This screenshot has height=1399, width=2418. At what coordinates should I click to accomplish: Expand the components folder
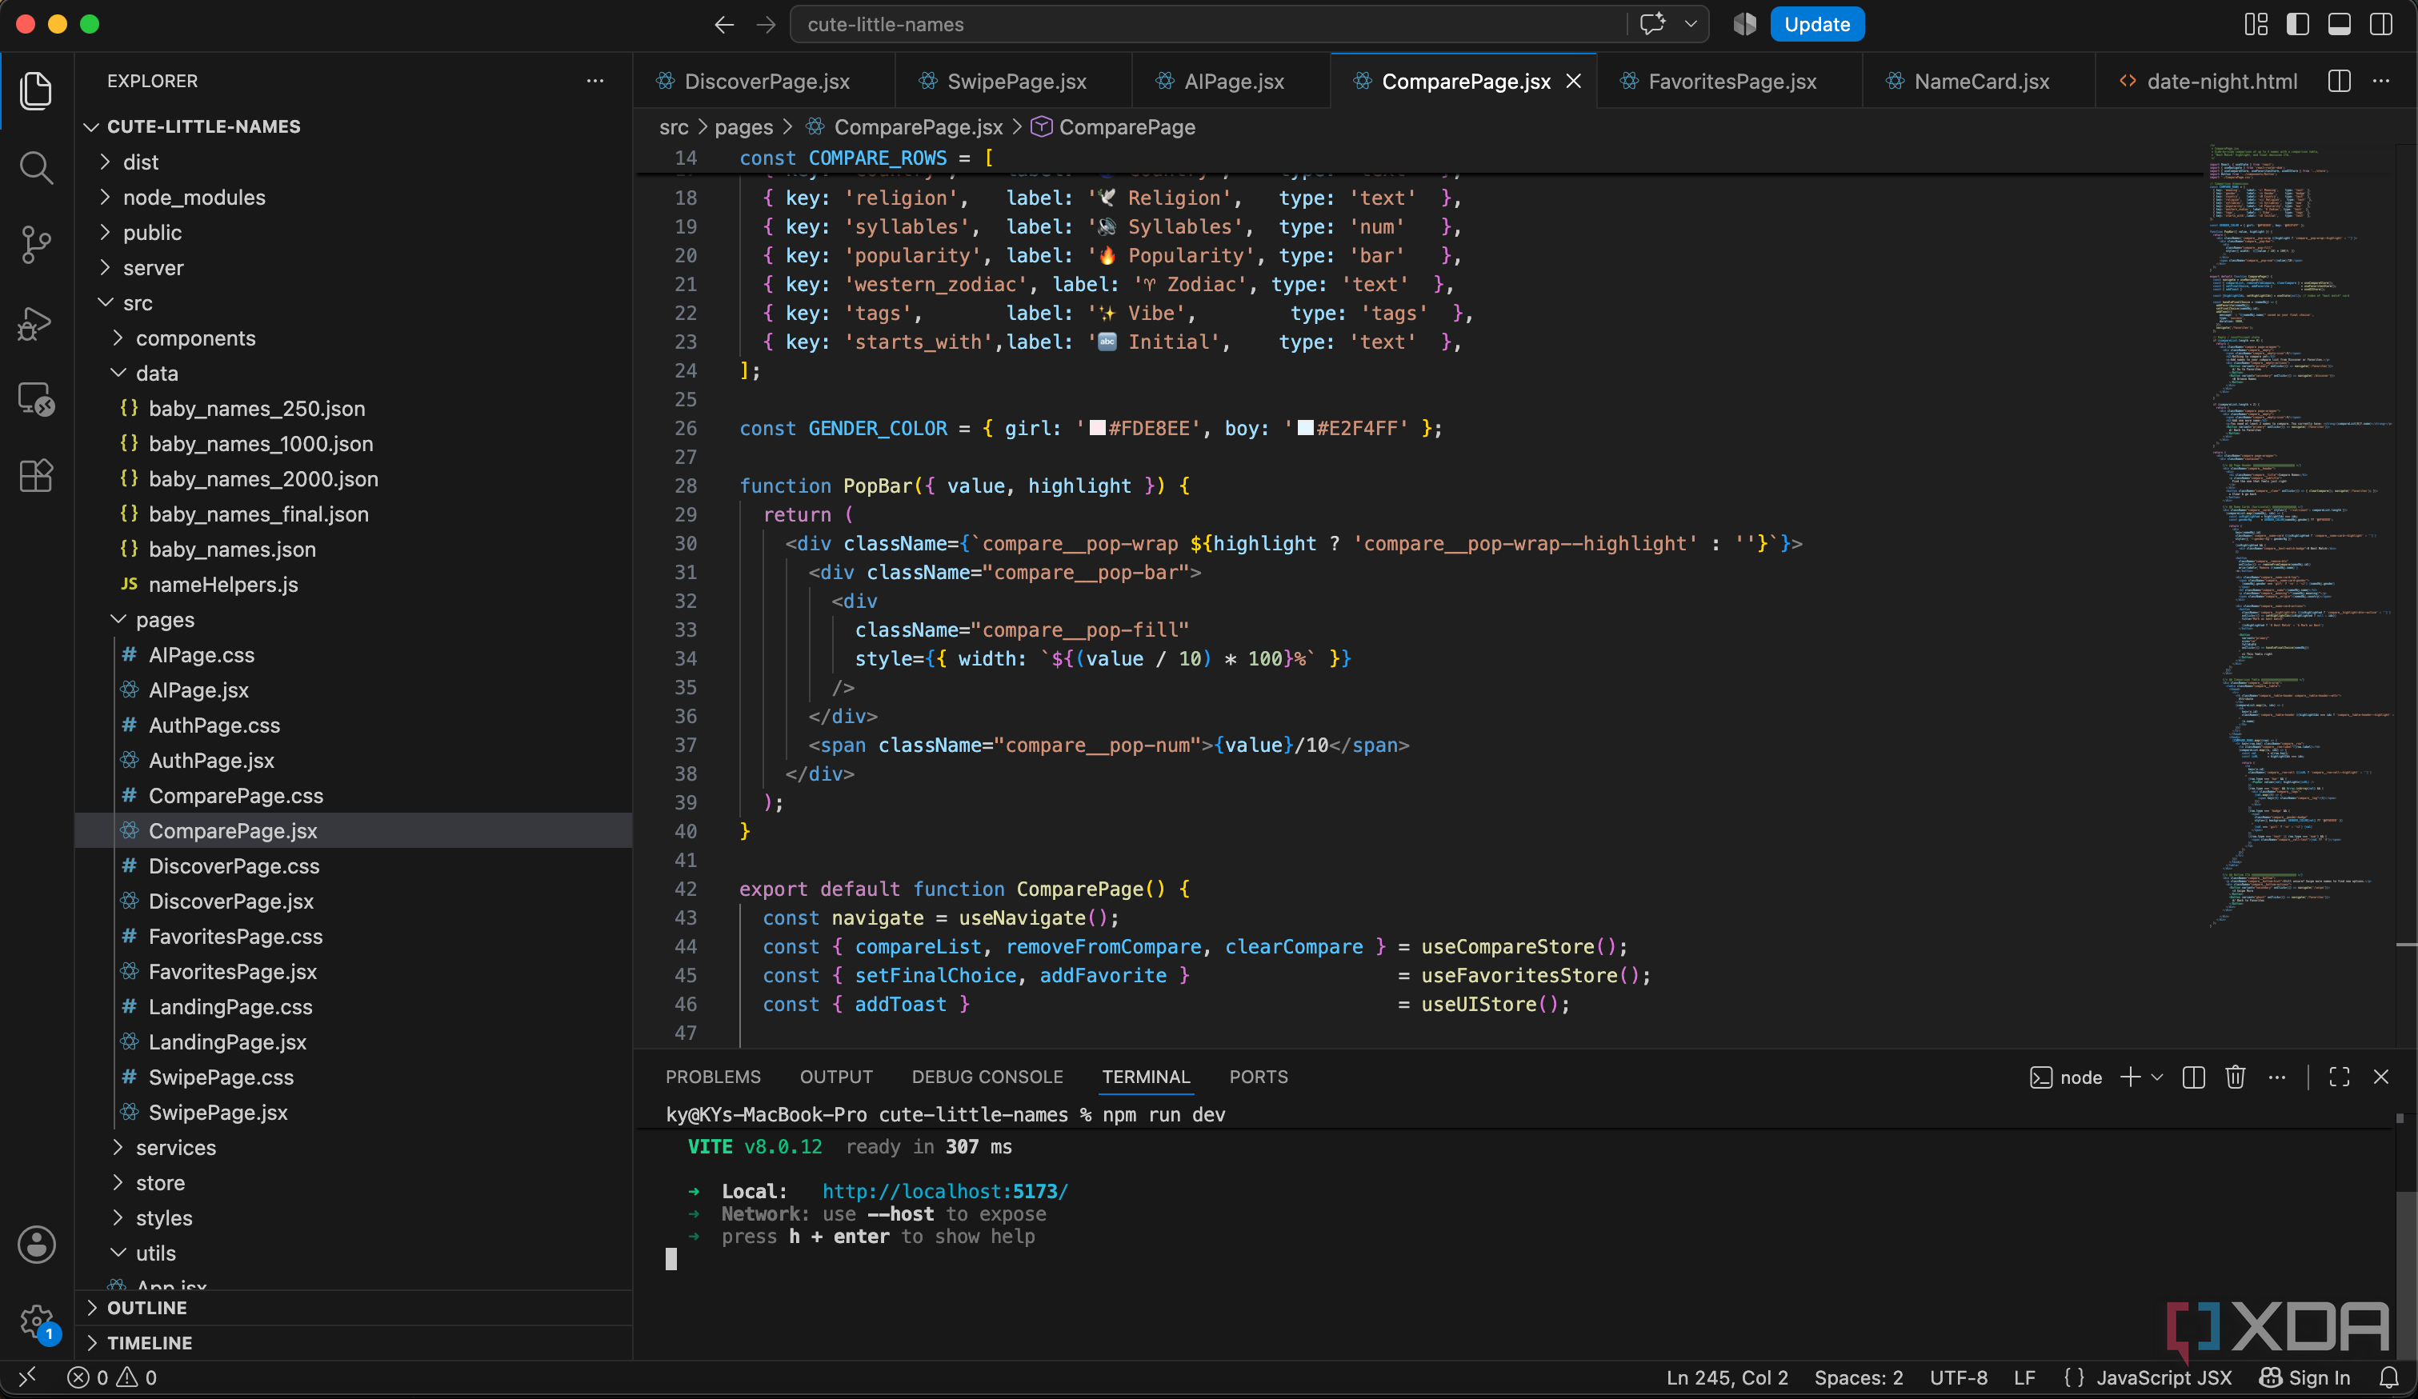pyautogui.click(x=353, y=338)
